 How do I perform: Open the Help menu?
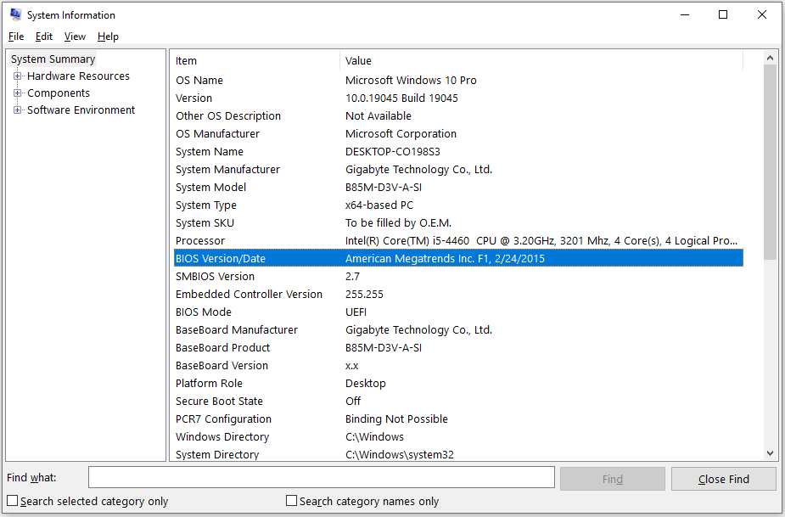(108, 37)
